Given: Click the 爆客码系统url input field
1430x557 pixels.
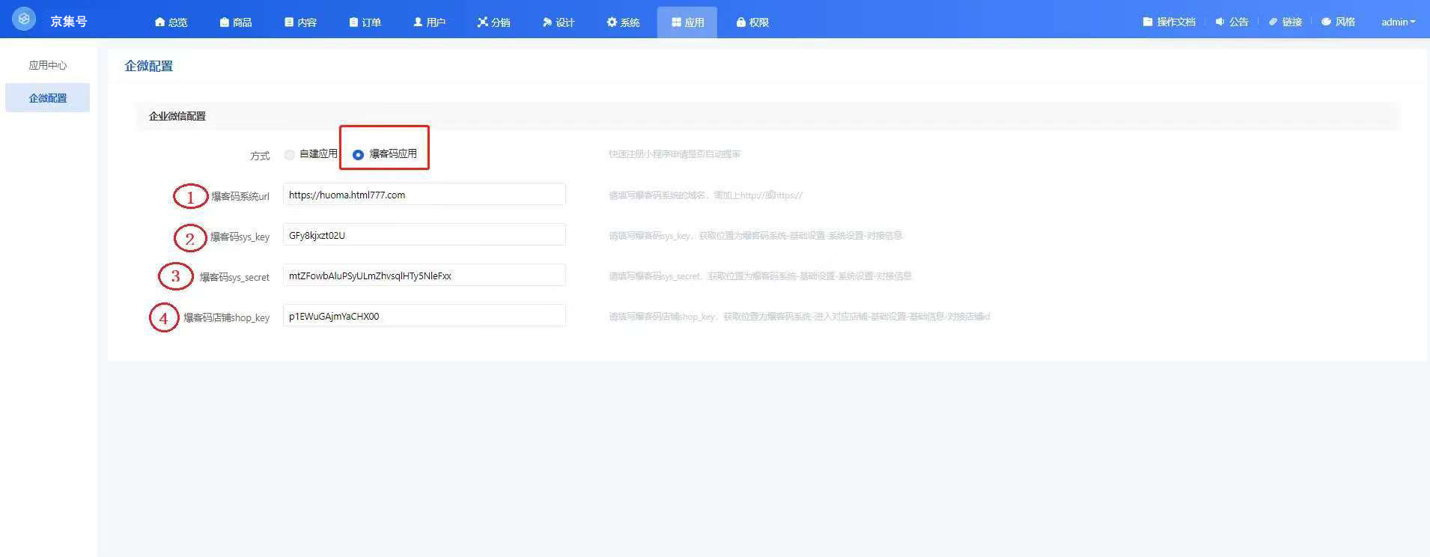Looking at the screenshot, I should coord(424,195).
